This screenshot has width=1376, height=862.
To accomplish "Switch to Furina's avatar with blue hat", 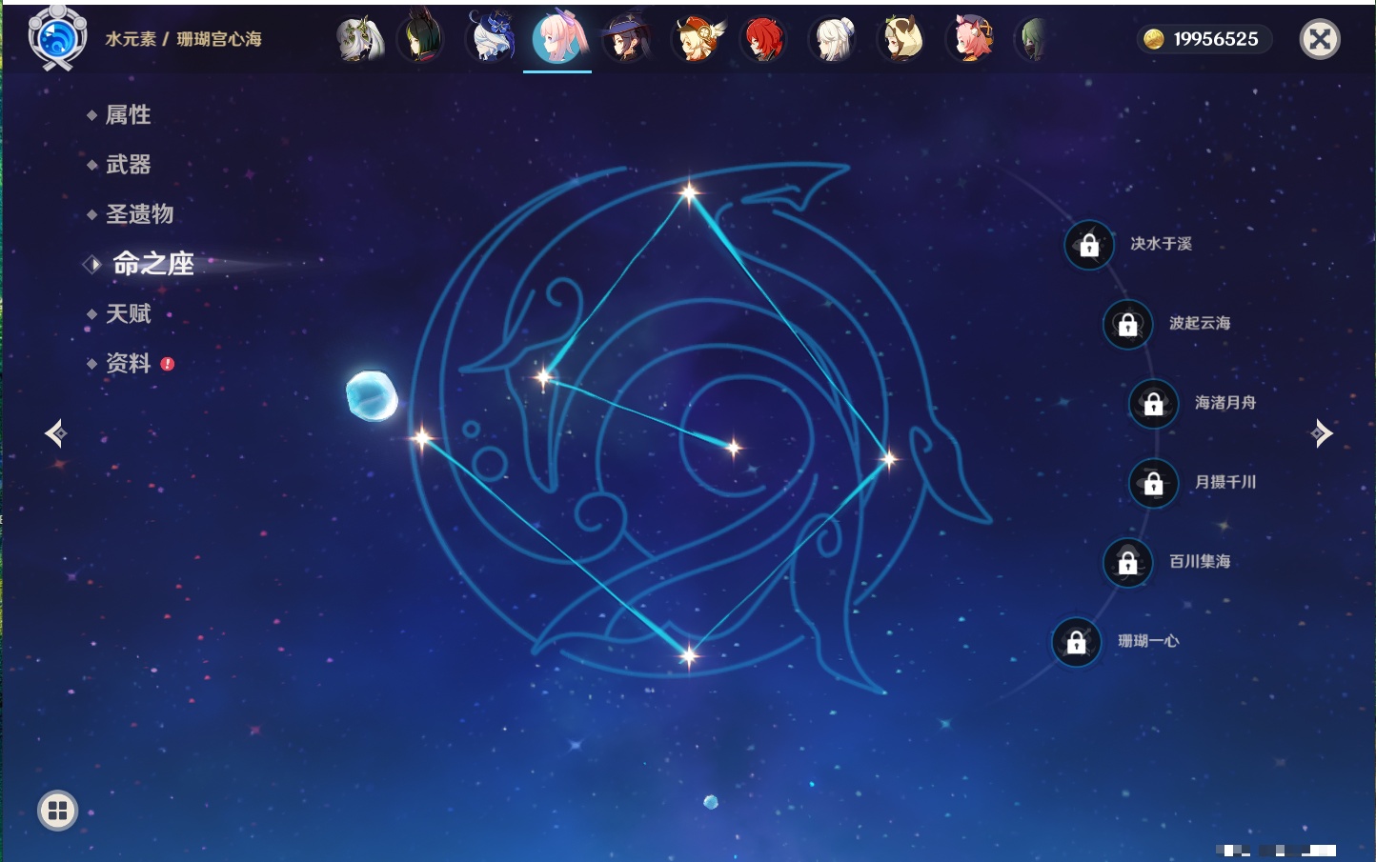I will [491, 38].
